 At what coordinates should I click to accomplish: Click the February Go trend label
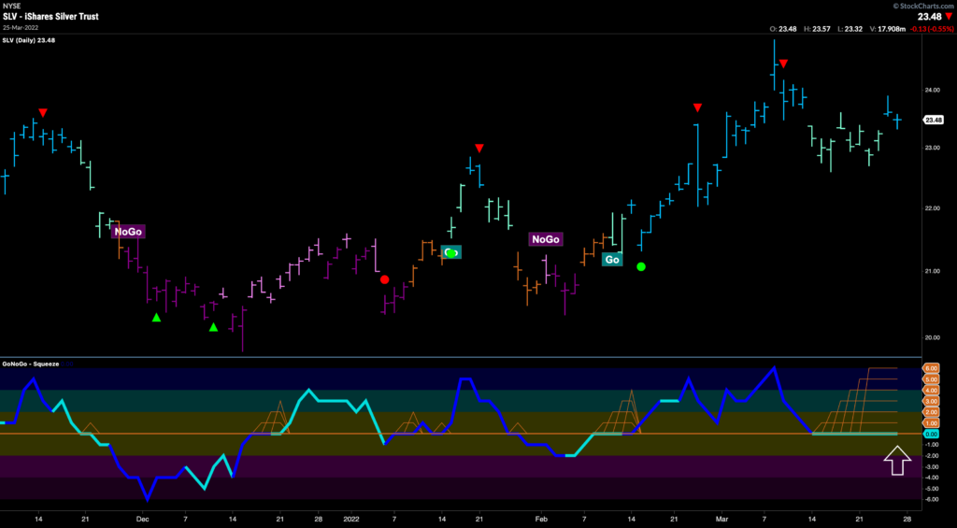[612, 260]
